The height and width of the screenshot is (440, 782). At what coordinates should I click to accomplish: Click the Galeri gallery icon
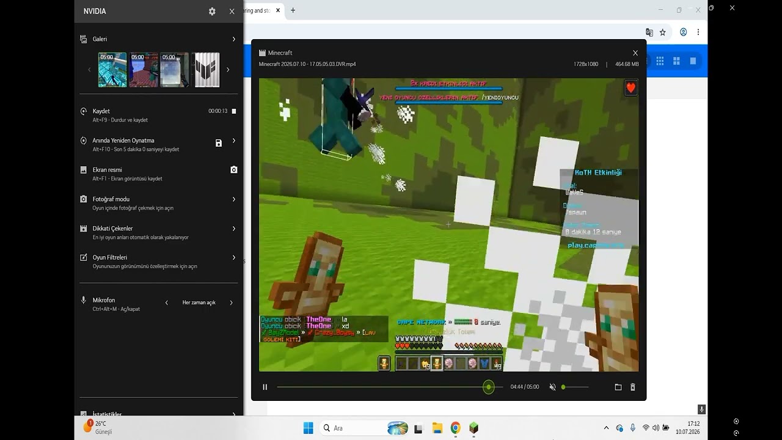(84, 39)
